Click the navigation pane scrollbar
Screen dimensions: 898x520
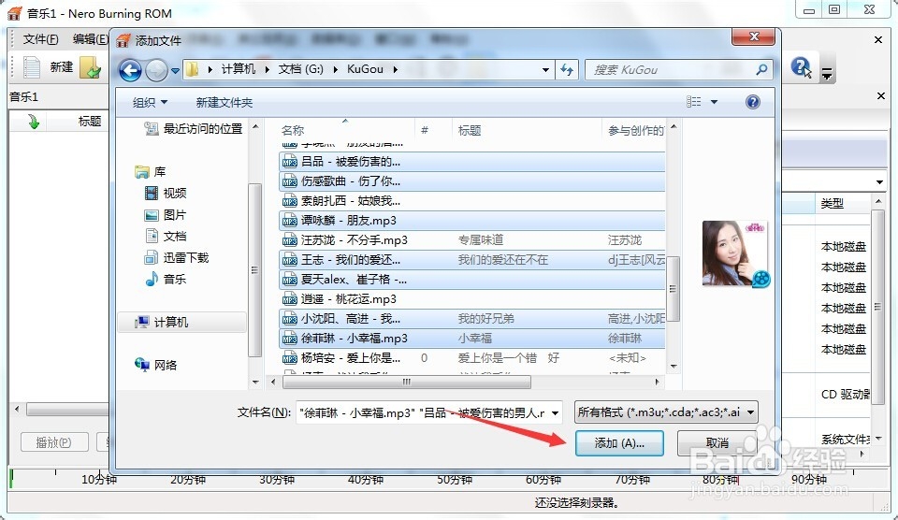click(254, 269)
